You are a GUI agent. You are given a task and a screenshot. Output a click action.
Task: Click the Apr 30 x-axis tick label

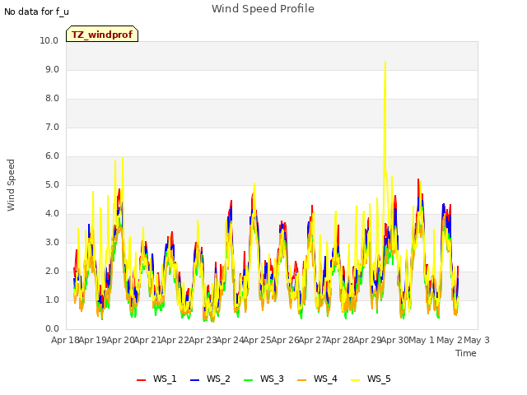pyautogui.click(x=394, y=340)
